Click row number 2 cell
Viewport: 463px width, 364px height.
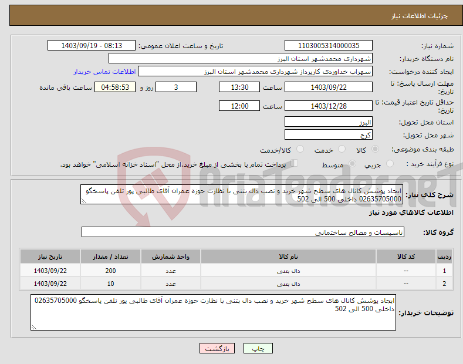point(444,284)
